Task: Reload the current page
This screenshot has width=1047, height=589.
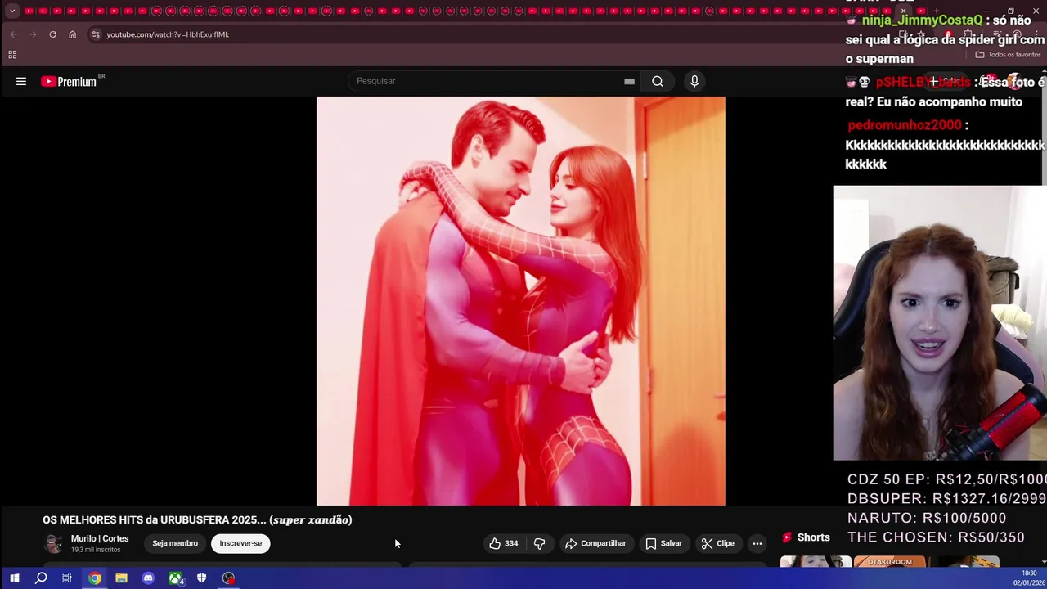Action: click(x=52, y=34)
